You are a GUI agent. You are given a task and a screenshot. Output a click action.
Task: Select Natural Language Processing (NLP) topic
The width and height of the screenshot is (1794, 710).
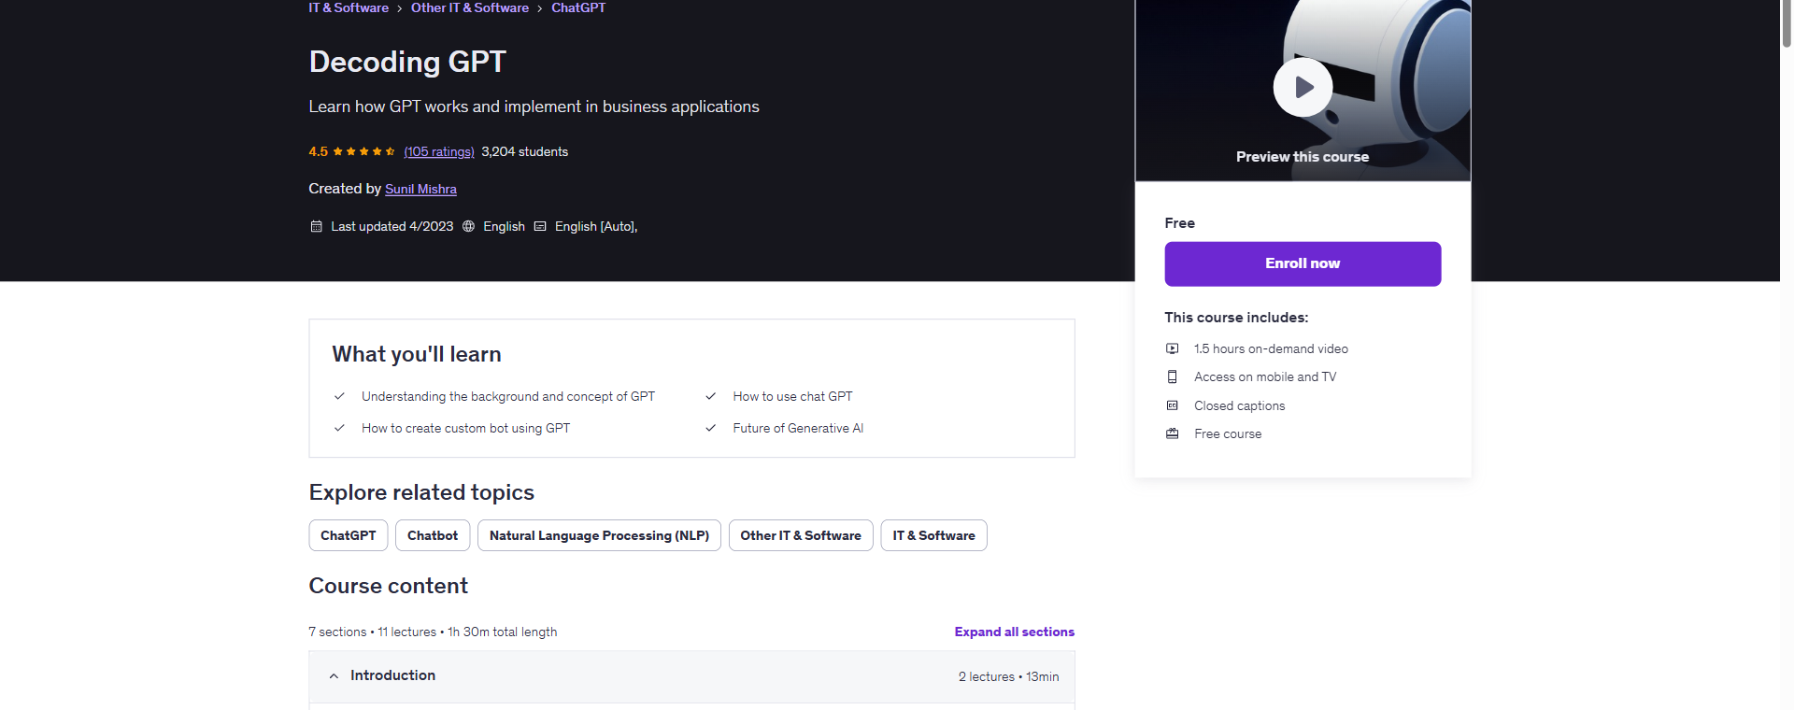(x=599, y=535)
